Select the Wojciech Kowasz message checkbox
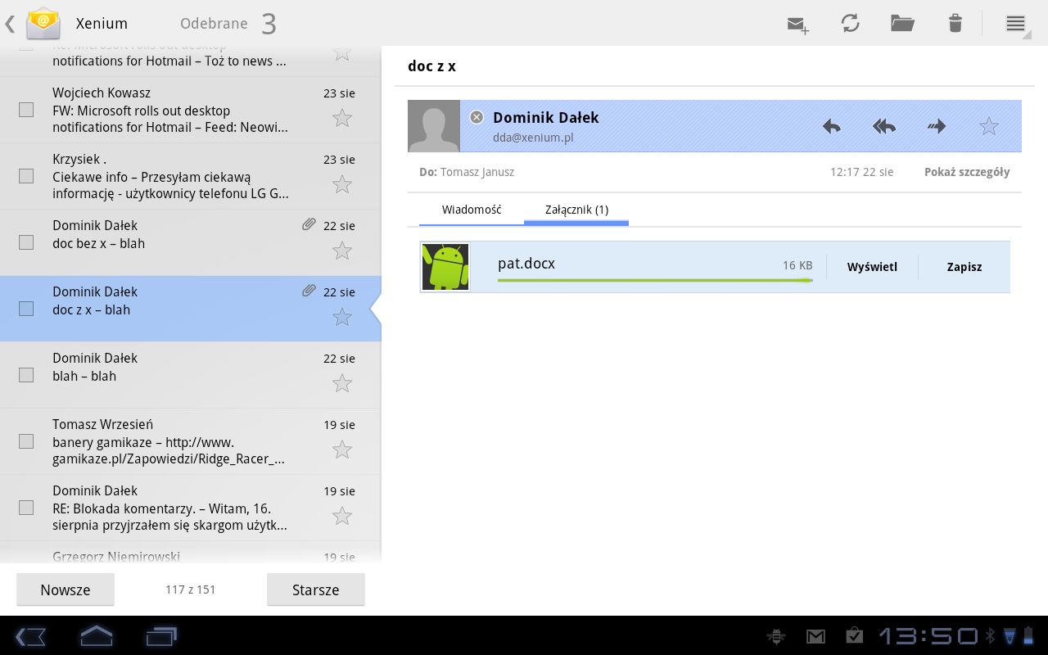1048x655 pixels. tap(26, 110)
